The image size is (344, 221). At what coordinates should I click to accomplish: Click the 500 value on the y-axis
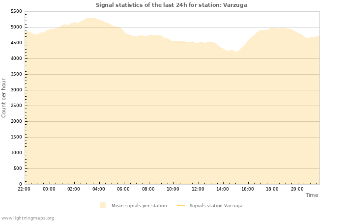[x=18, y=168]
